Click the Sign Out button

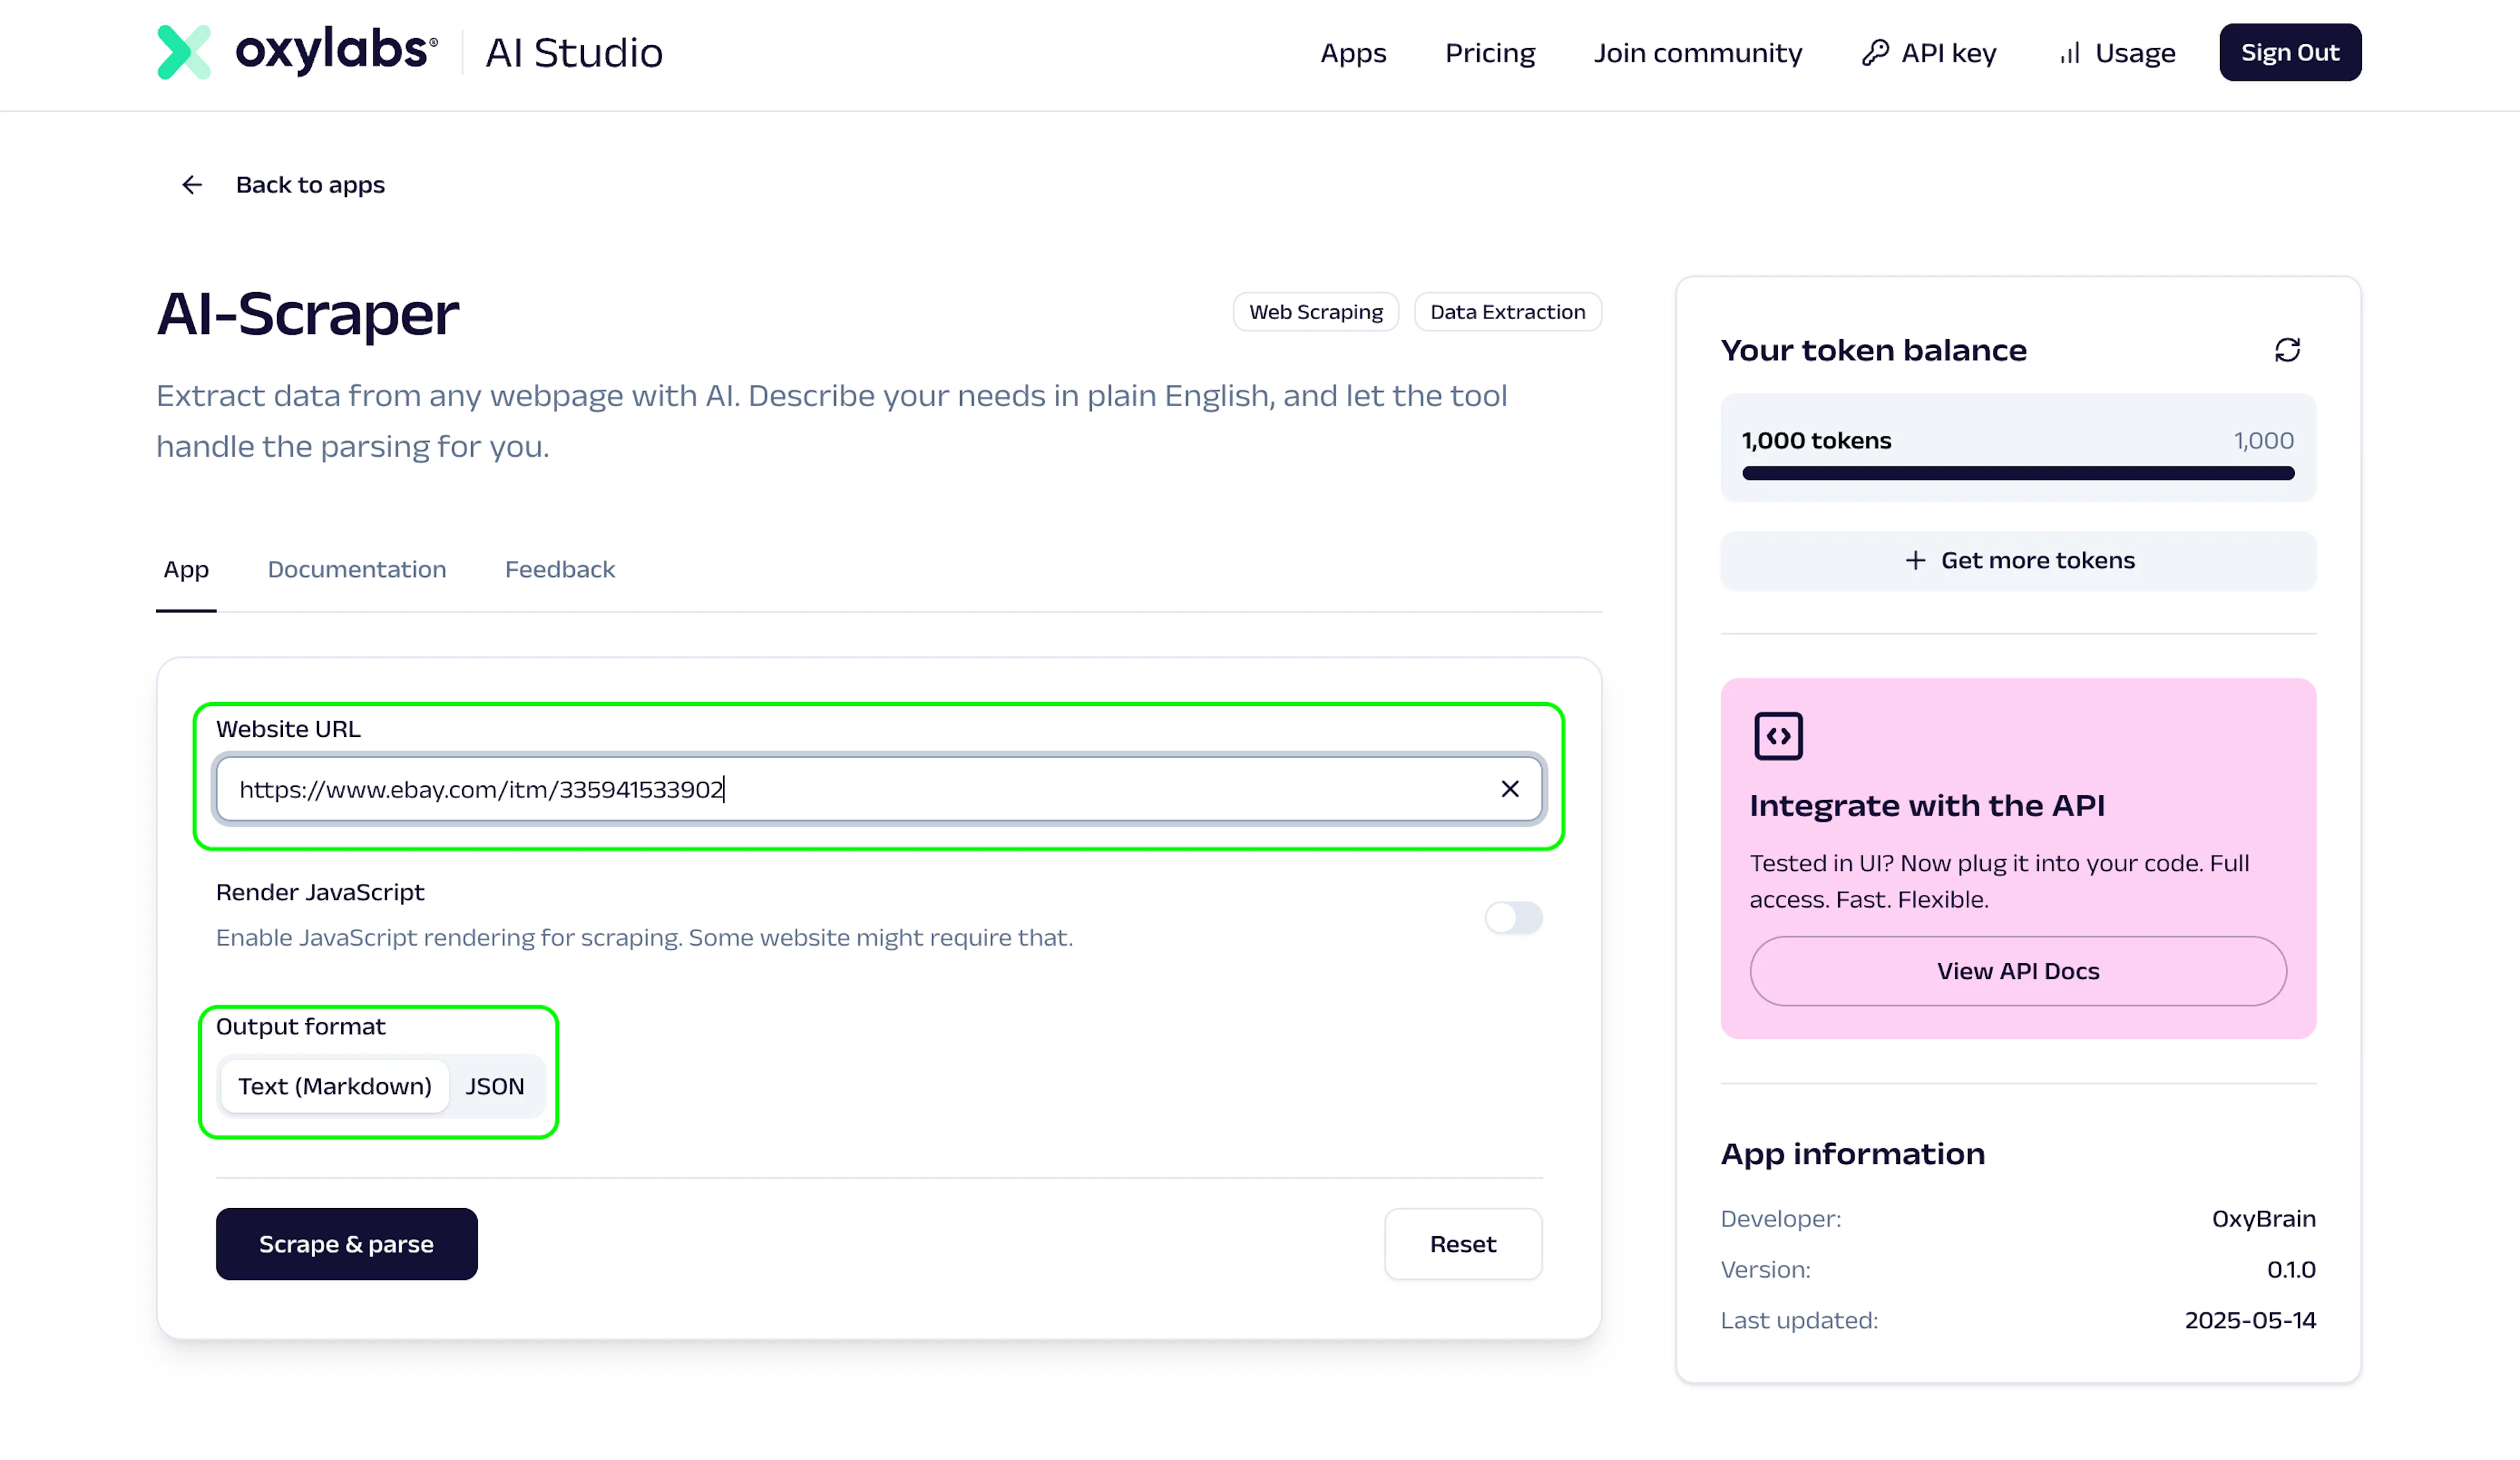point(2290,52)
